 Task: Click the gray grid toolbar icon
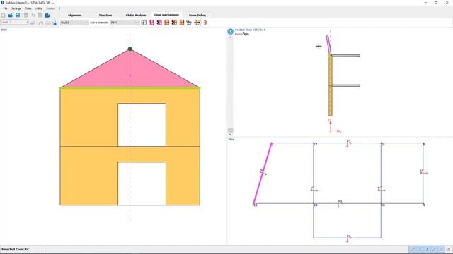40,16
